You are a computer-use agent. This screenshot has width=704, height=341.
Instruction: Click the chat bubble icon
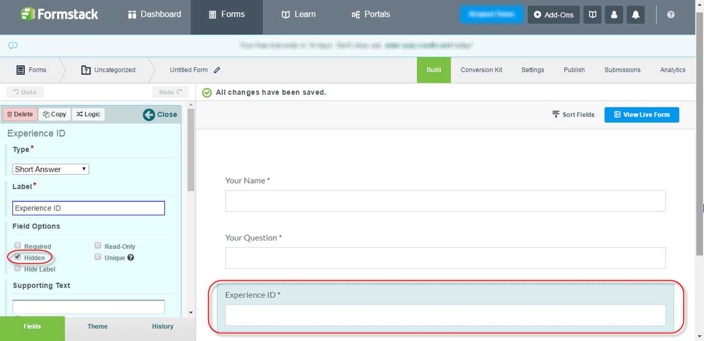click(x=13, y=45)
